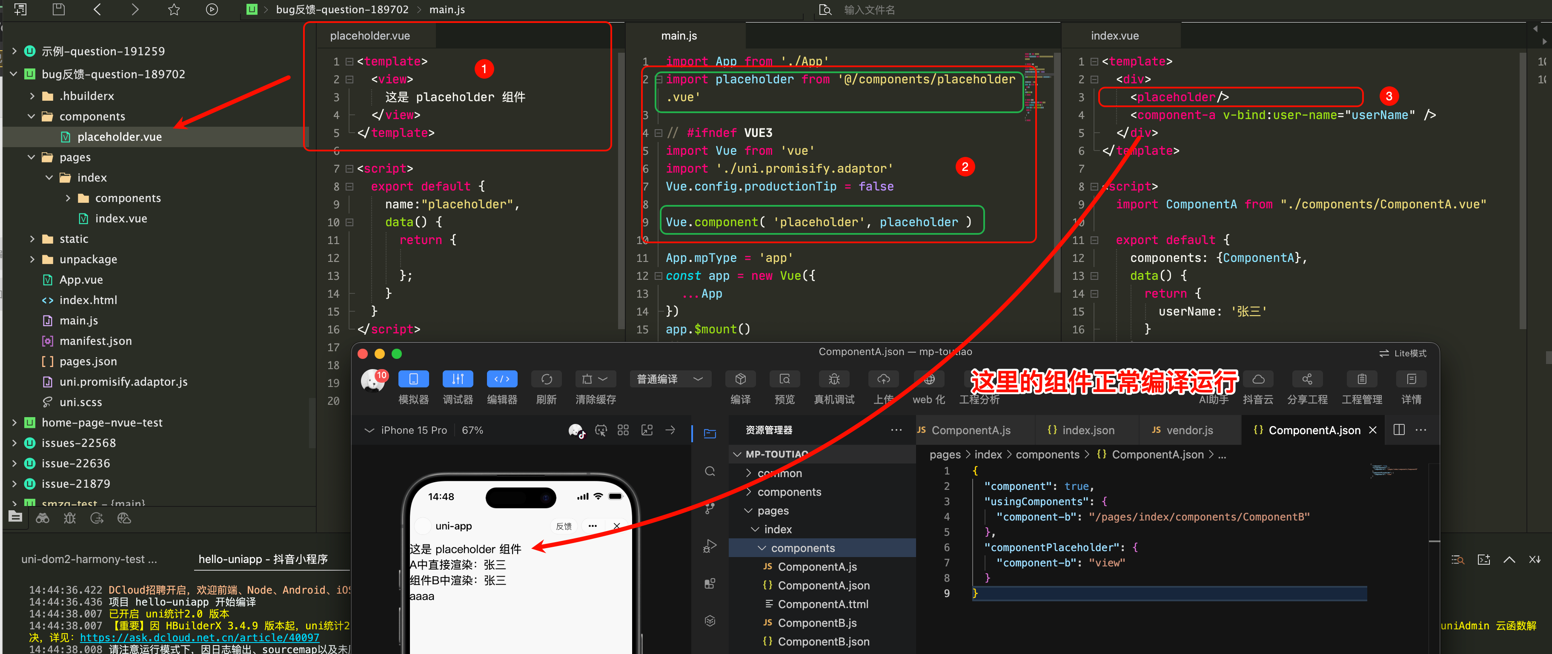Collapse the components folder in project tree
1552x654 pixels.
31,116
